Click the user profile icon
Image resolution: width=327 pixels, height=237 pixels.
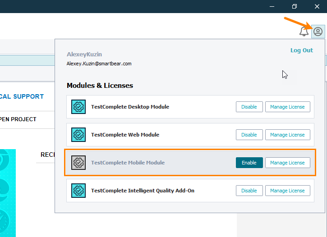318,32
